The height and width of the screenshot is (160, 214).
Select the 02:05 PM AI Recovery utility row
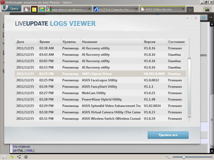click(x=100, y=61)
